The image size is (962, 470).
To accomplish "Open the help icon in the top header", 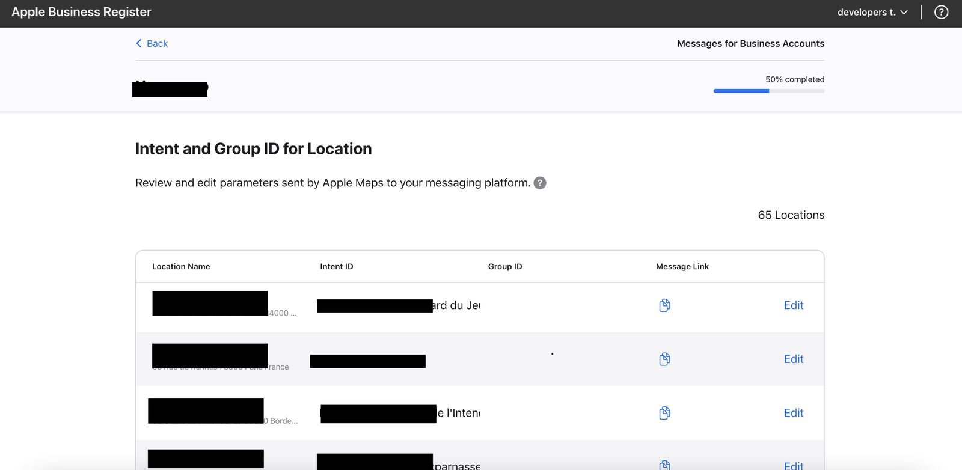I will [x=941, y=12].
